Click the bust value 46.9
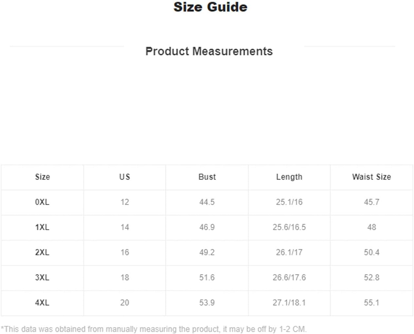 click(207, 227)
